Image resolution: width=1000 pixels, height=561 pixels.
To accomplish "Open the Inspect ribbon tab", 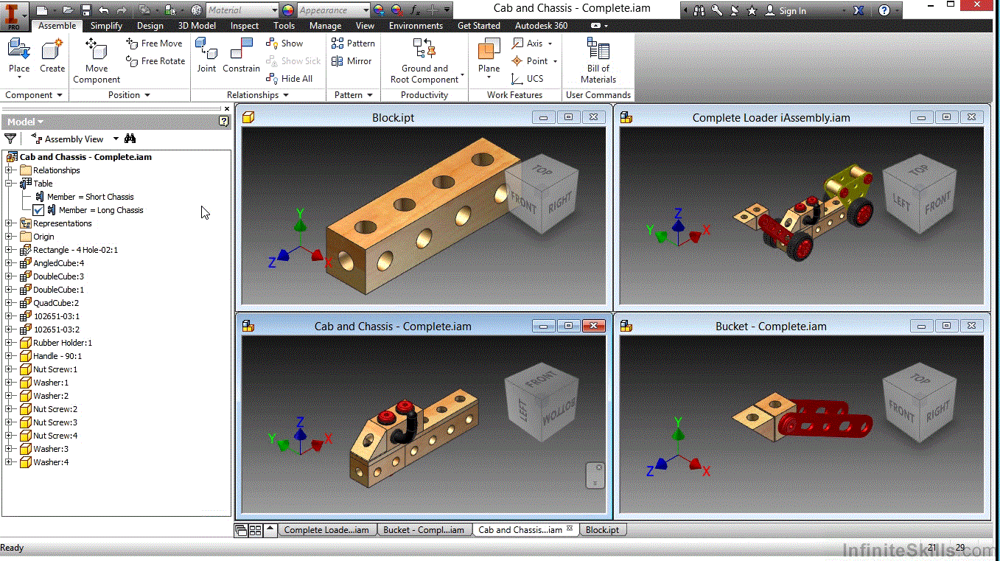I will click(x=245, y=26).
